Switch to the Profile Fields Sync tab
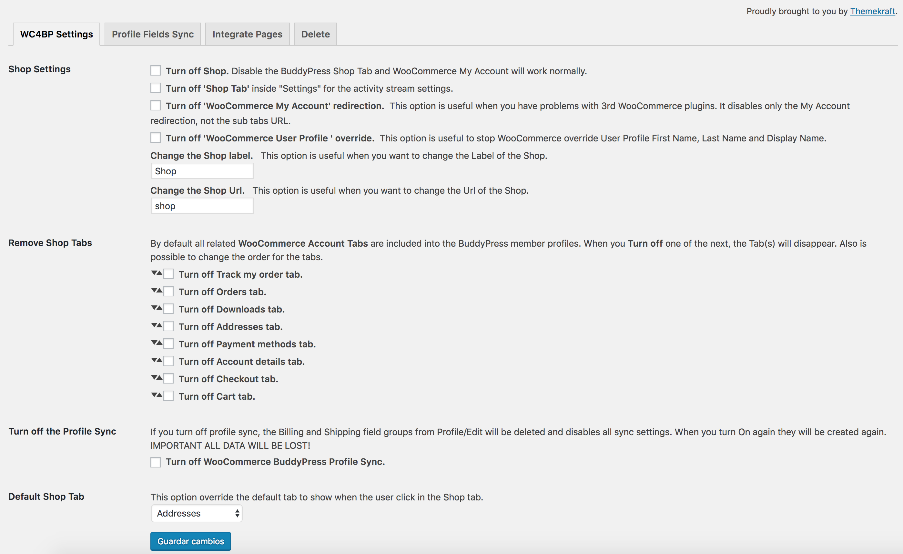The width and height of the screenshot is (903, 554). click(152, 35)
